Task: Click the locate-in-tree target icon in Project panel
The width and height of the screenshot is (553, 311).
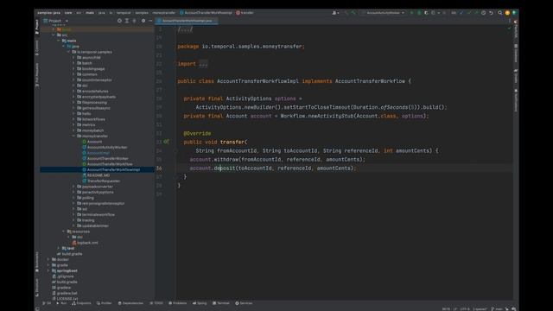Action: pos(119,21)
